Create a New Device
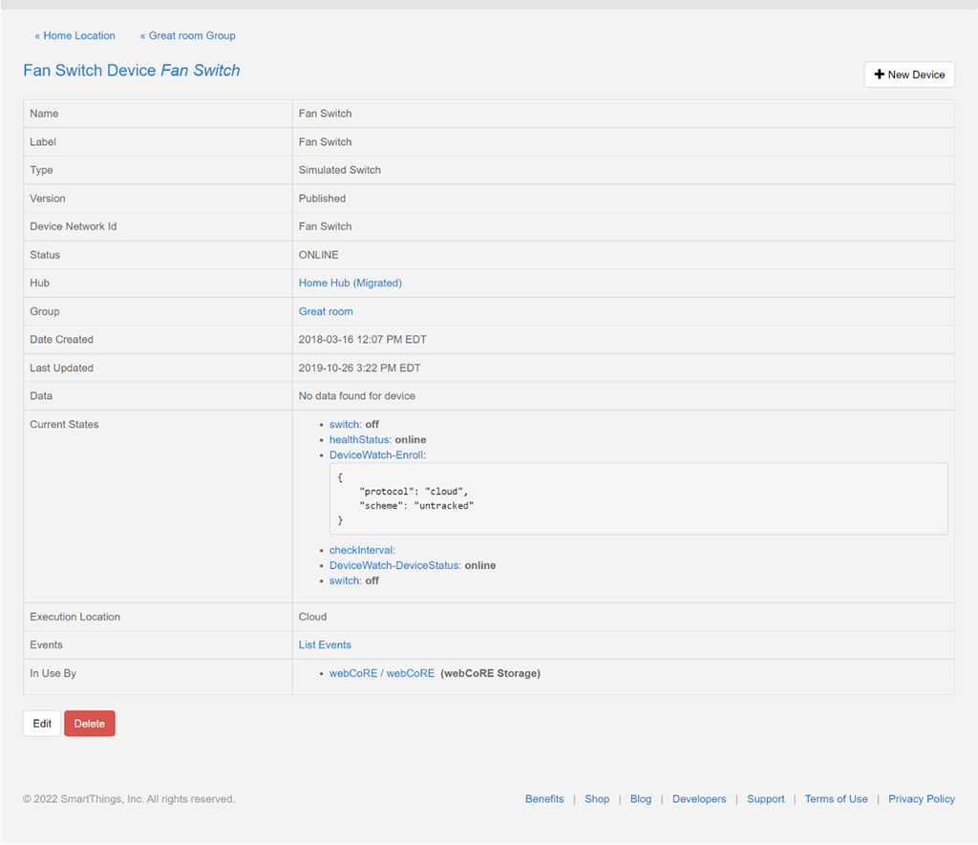Screen dimensions: 978x845 pos(909,74)
